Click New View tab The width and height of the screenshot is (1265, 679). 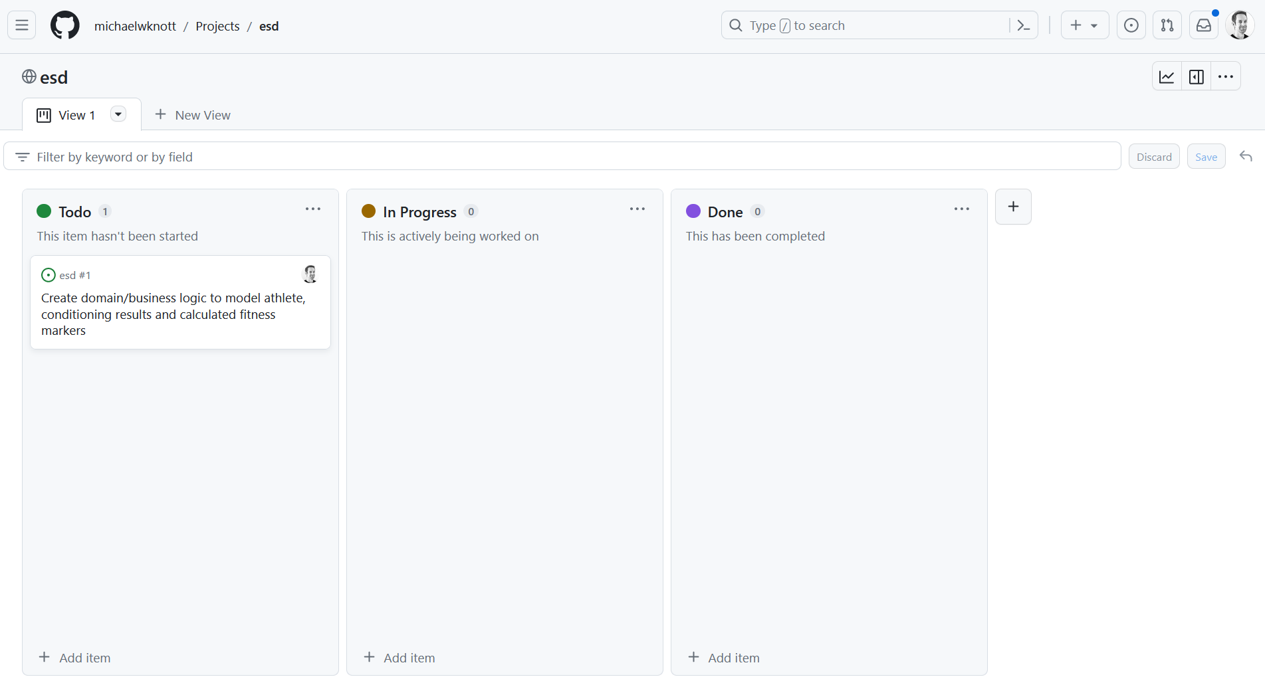pyautogui.click(x=193, y=115)
